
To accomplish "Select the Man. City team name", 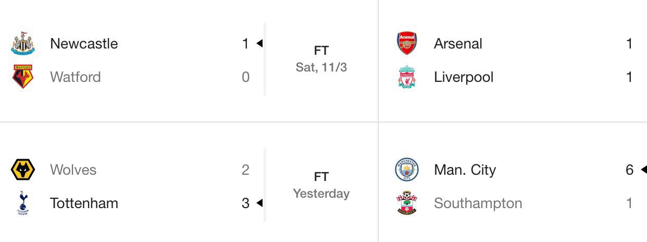I will pyautogui.click(x=465, y=170).
